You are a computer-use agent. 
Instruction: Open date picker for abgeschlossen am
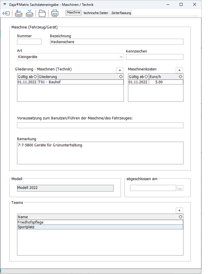click(180, 188)
